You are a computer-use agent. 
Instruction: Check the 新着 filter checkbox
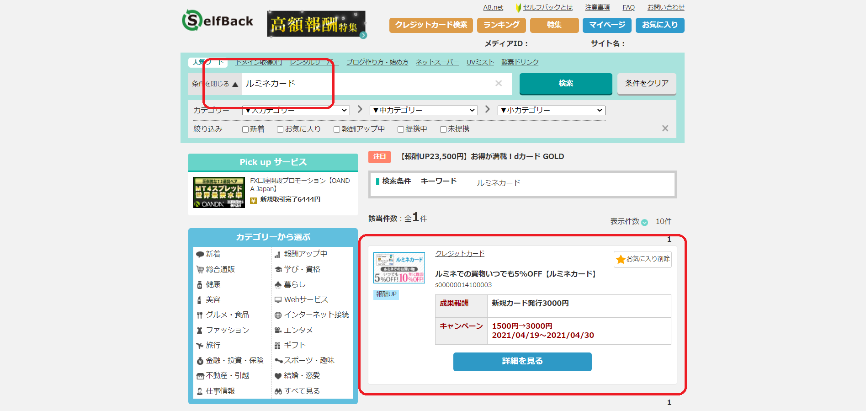[x=245, y=129]
